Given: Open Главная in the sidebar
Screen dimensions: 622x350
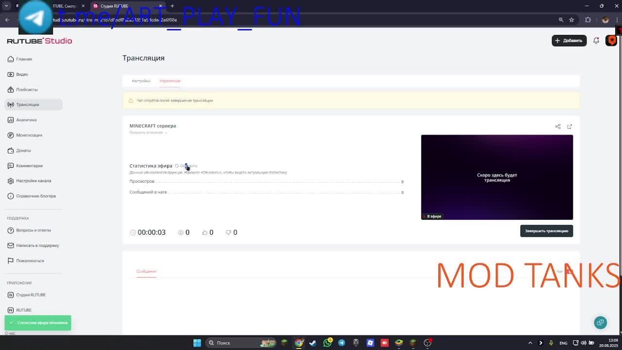Looking at the screenshot, I should point(20,59).
